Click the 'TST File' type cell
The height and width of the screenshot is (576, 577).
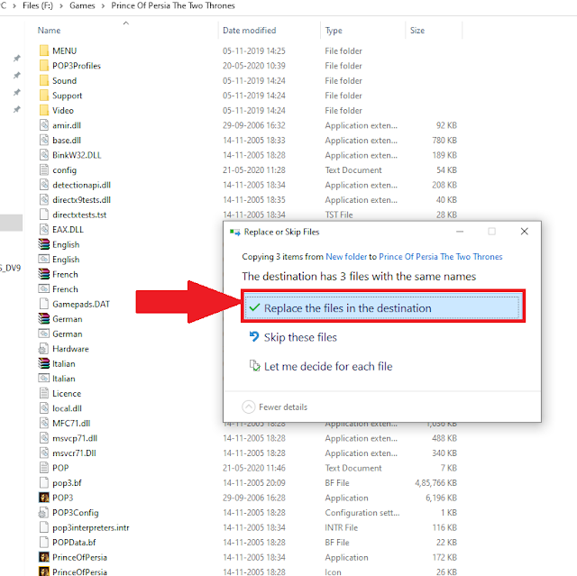[339, 215]
